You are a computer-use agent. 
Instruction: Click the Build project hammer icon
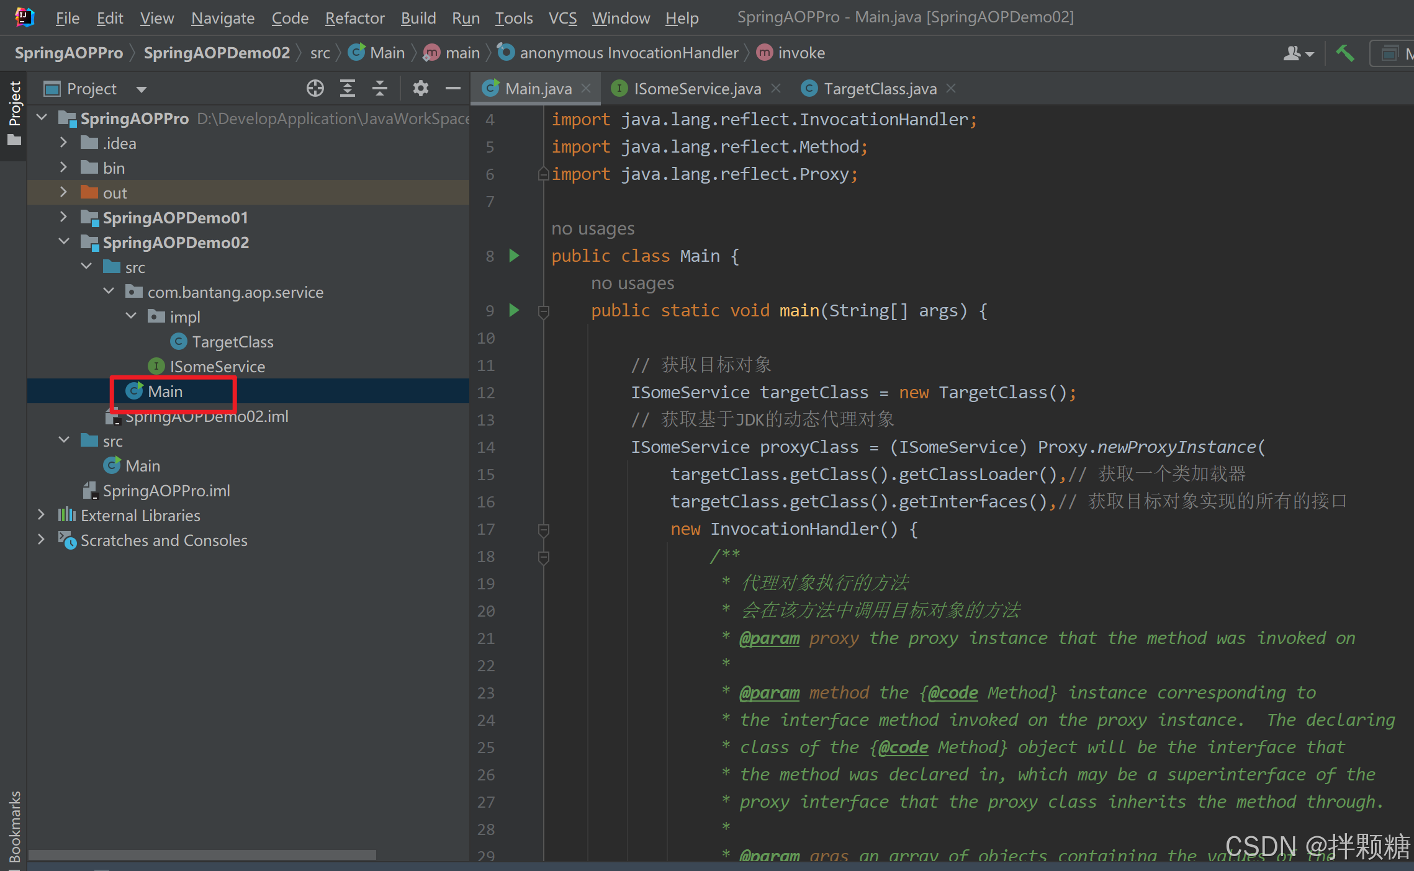(x=1345, y=53)
